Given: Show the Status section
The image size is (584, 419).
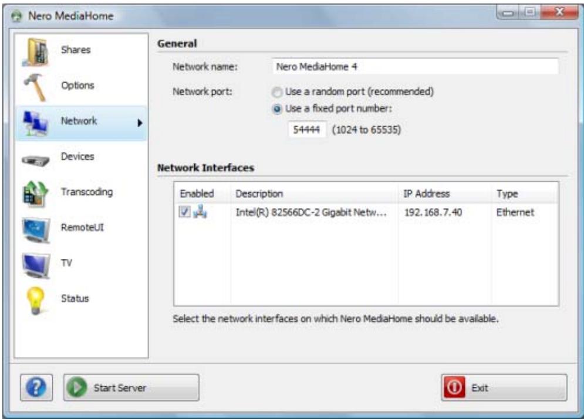Looking at the screenshot, I should [75, 298].
